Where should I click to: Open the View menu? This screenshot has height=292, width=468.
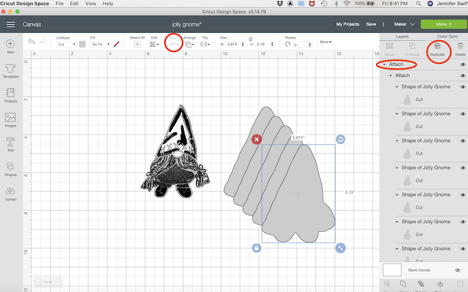(91, 4)
